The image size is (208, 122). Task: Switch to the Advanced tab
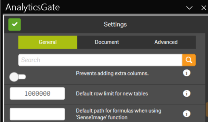tap(166, 42)
